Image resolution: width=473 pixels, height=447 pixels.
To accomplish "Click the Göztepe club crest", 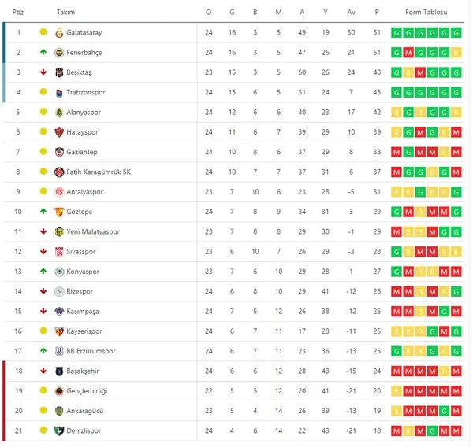I will click(59, 212).
